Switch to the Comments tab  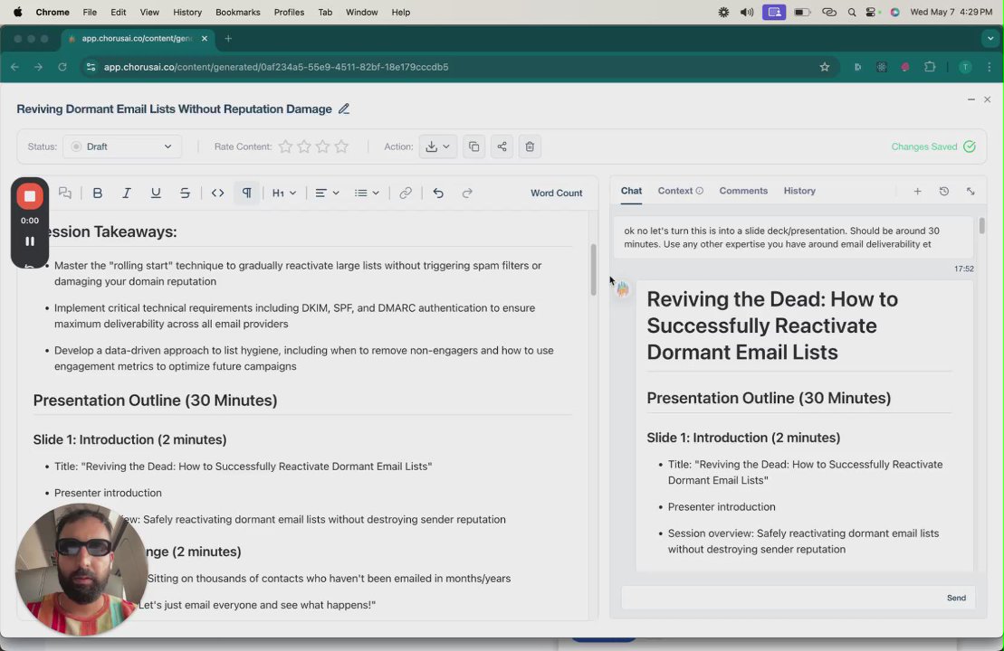point(743,191)
